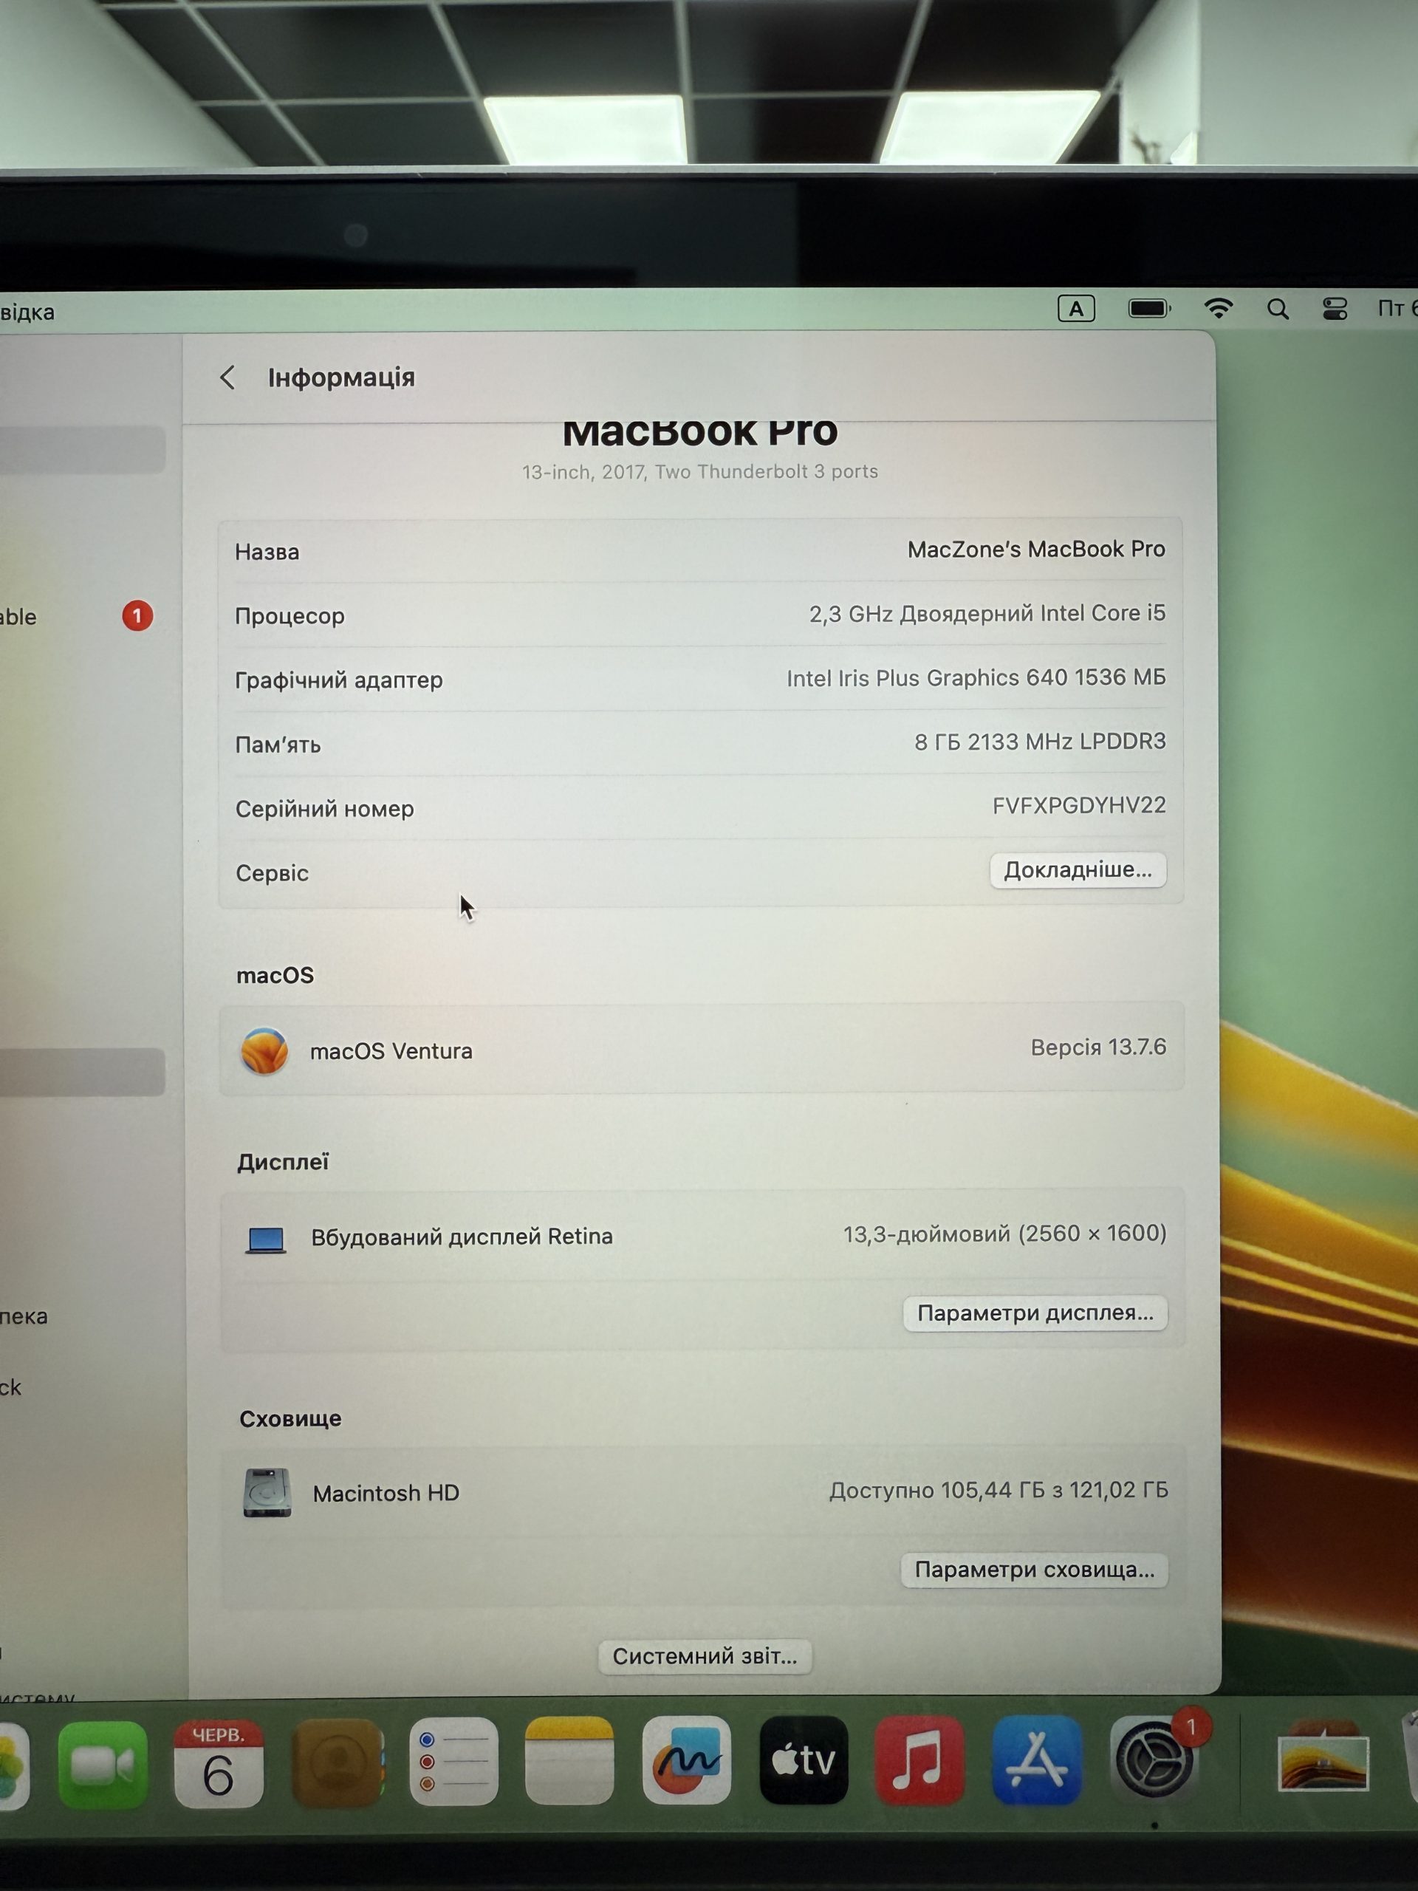Screen dimensions: 1418x1891
Task: Open Music from the Dock
Action: 919,1760
